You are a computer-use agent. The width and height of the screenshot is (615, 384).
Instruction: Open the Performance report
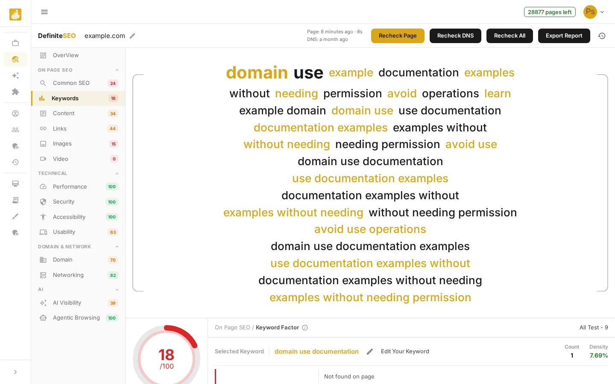(78, 186)
